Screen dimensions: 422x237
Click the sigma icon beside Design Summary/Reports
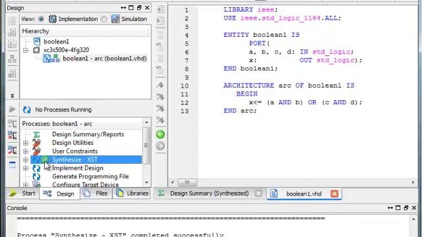click(37, 134)
